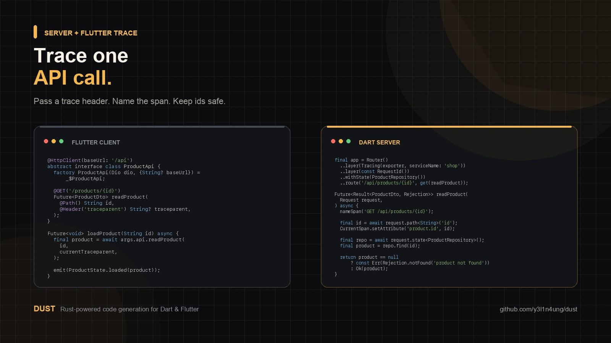Click the subtitle 'Pass a trace header...'
The image size is (611, 343).
point(129,101)
